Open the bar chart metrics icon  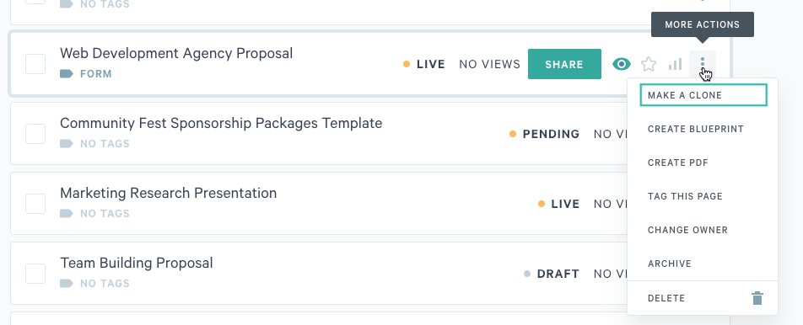coord(676,64)
